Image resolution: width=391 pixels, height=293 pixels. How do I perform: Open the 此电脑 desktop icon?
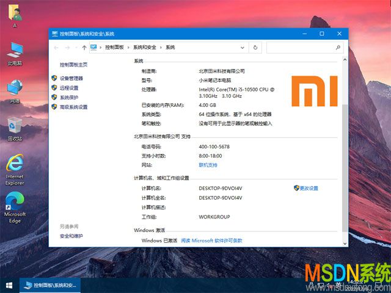(x=15, y=54)
